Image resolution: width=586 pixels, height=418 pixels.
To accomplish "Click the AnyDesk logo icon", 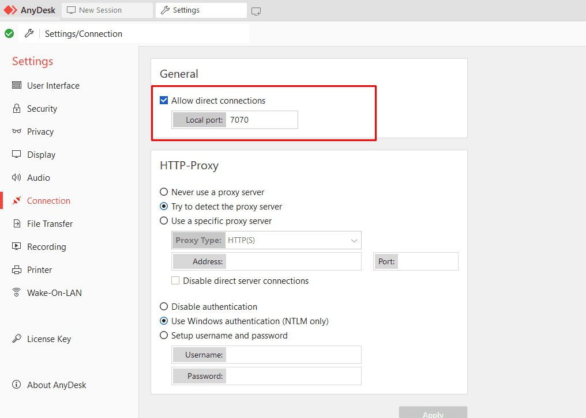I will (x=10, y=10).
